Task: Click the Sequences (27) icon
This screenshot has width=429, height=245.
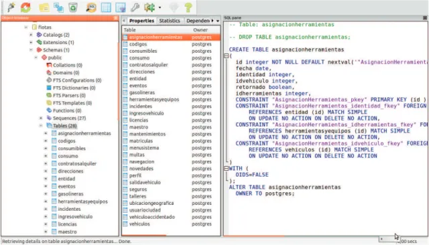Action: click(x=49, y=118)
